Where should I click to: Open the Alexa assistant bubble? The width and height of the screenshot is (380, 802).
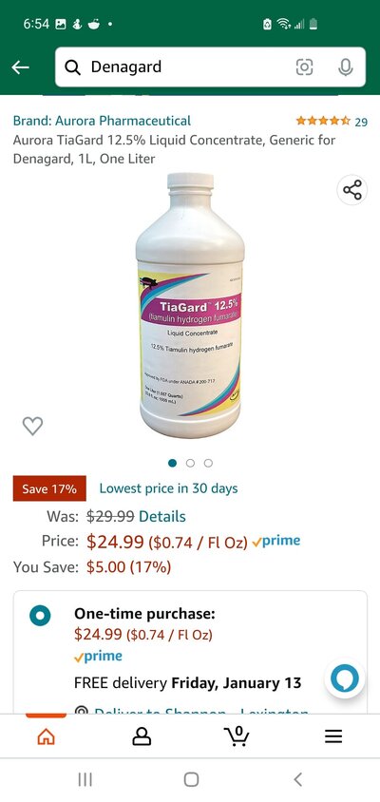(x=344, y=678)
